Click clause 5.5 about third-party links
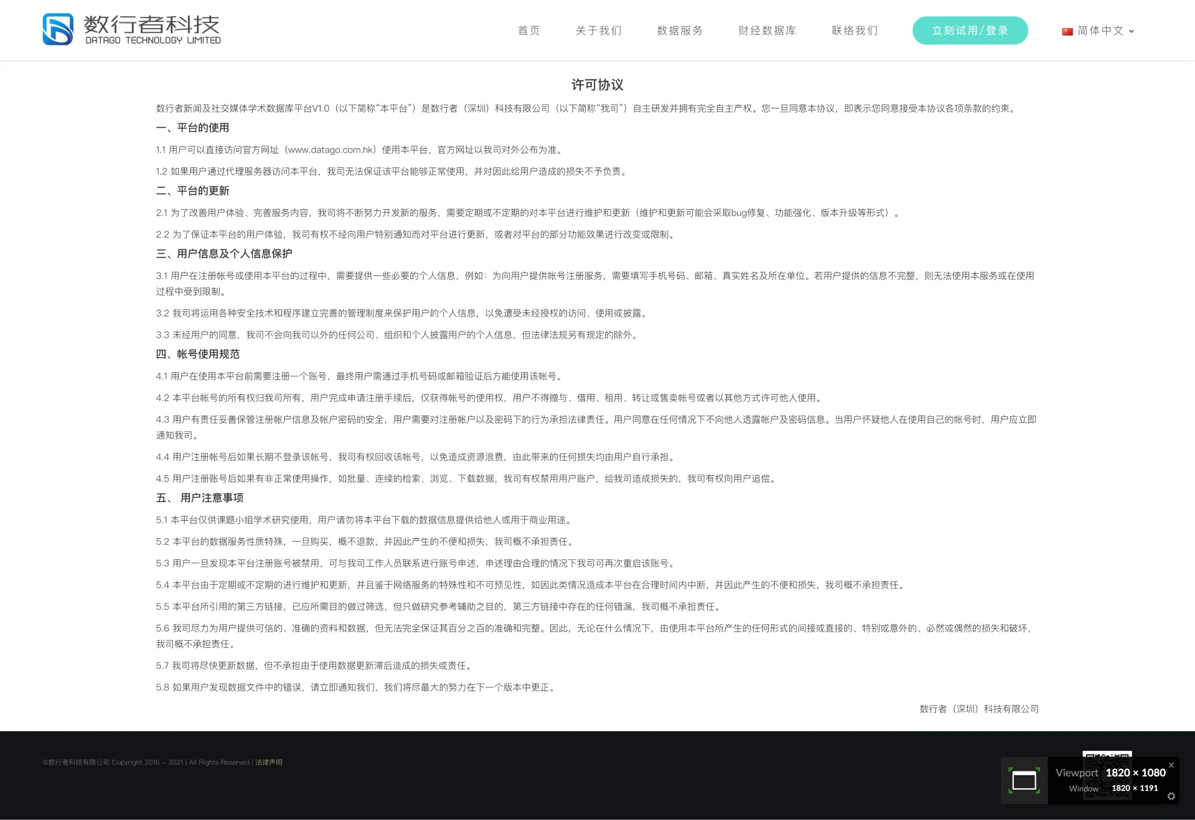The height and width of the screenshot is (820, 1195). pyautogui.click(x=439, y=607)
